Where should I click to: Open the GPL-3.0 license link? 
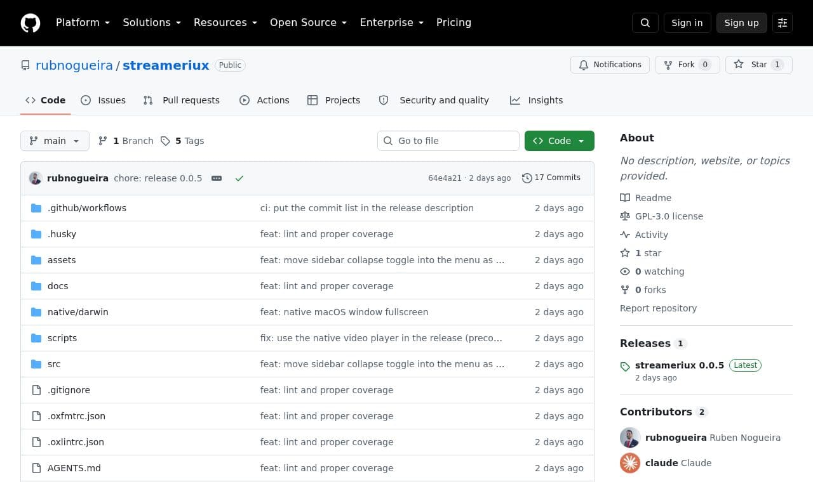point(662,216)
